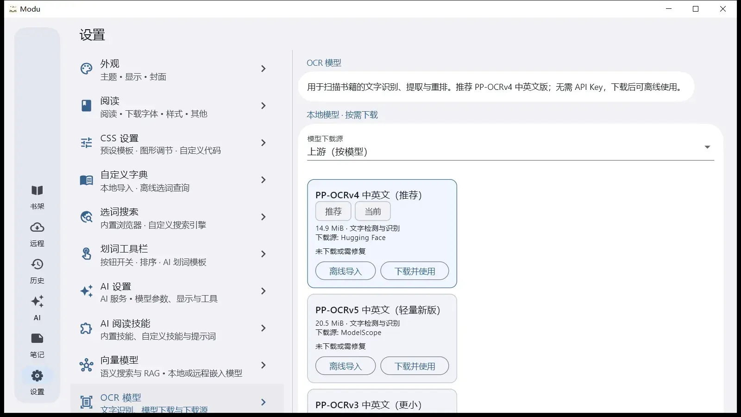Expand the 自定义字典 chevron
Viewport: 741px width, 417px height.
point(263,180)
